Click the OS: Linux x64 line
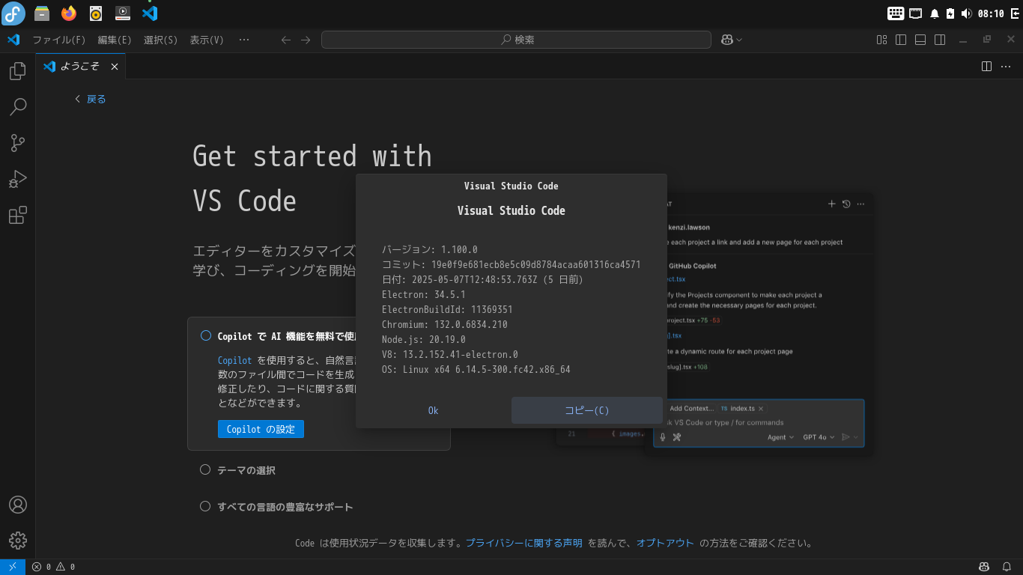Image resolution: width=1023 pixels, height=575 pixels. coord(476,369)
